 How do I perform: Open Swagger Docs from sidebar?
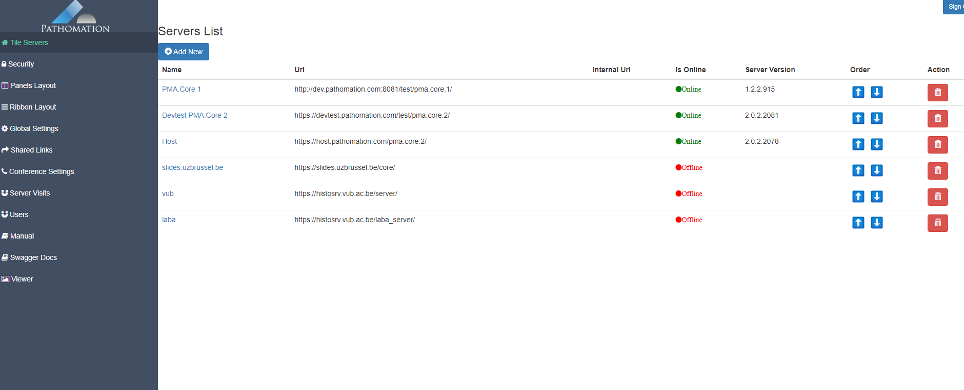click(33, 257)
